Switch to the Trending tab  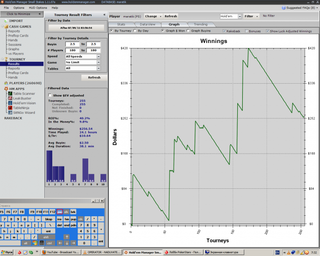pyautogui.click(x=200, y=24)
